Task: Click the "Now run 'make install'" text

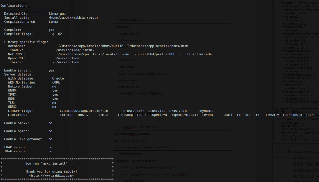Action: pos(46,163)
